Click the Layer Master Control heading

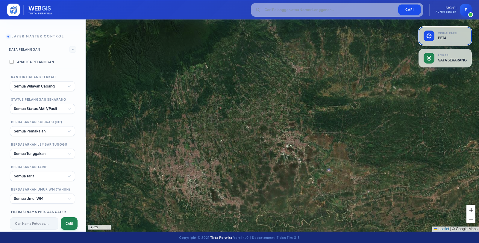(38, 37)
